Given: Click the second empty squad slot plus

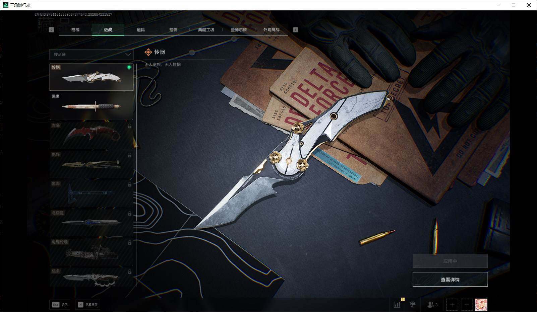Looking at the screenshot, I should [x=467, y=305].
